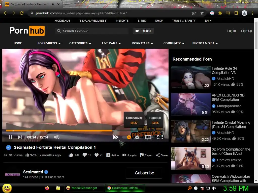The image size is (258, 193).
Task: Click the site logo to go home
Action: (x=27, y=31)
